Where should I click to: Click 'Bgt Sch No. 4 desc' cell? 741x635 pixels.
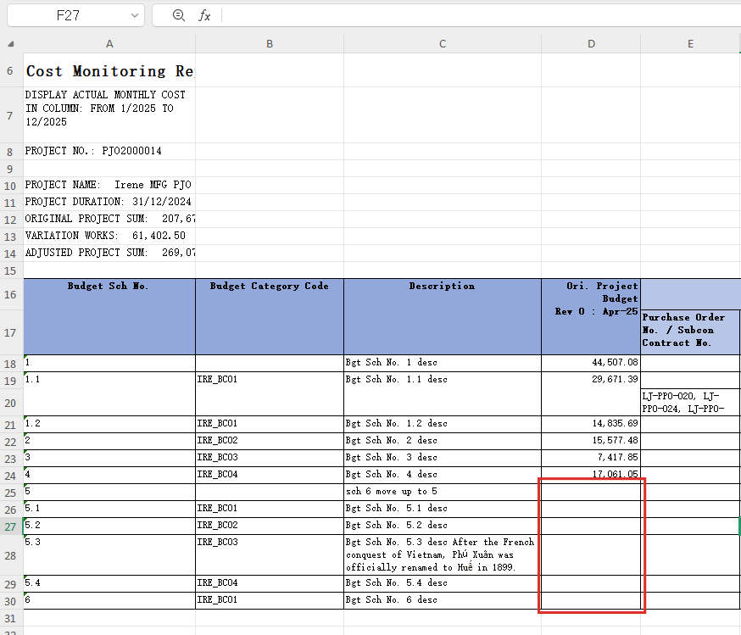click(443, 476)
